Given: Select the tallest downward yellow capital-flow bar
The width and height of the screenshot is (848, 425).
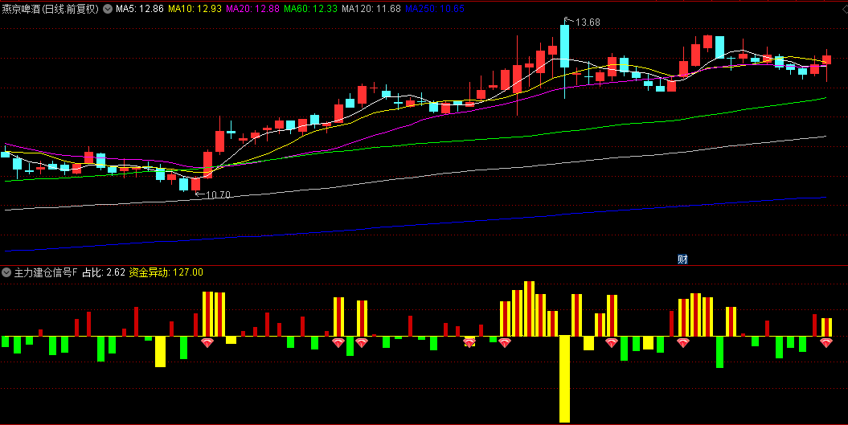Looking at the screenshot, I should 564,378.
